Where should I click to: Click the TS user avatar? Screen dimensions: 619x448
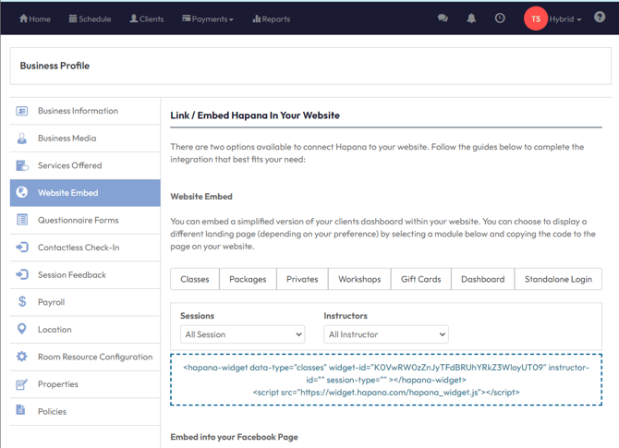(536, 18)
